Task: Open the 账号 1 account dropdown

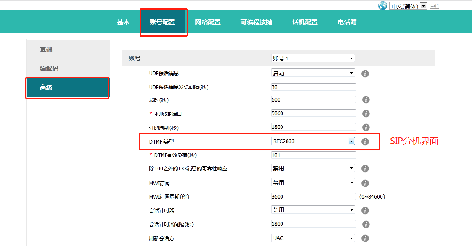Action: pyautogui.click(x=313, y=58)
